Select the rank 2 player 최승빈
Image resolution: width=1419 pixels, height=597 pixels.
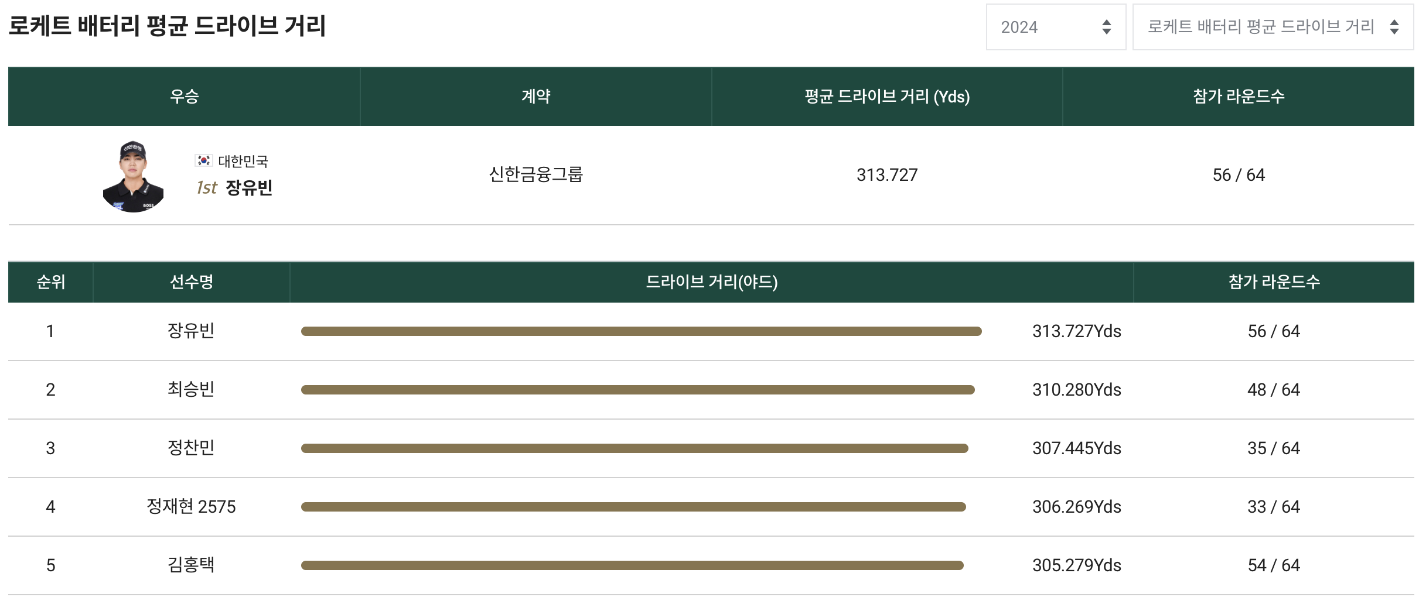pos(190,390)
